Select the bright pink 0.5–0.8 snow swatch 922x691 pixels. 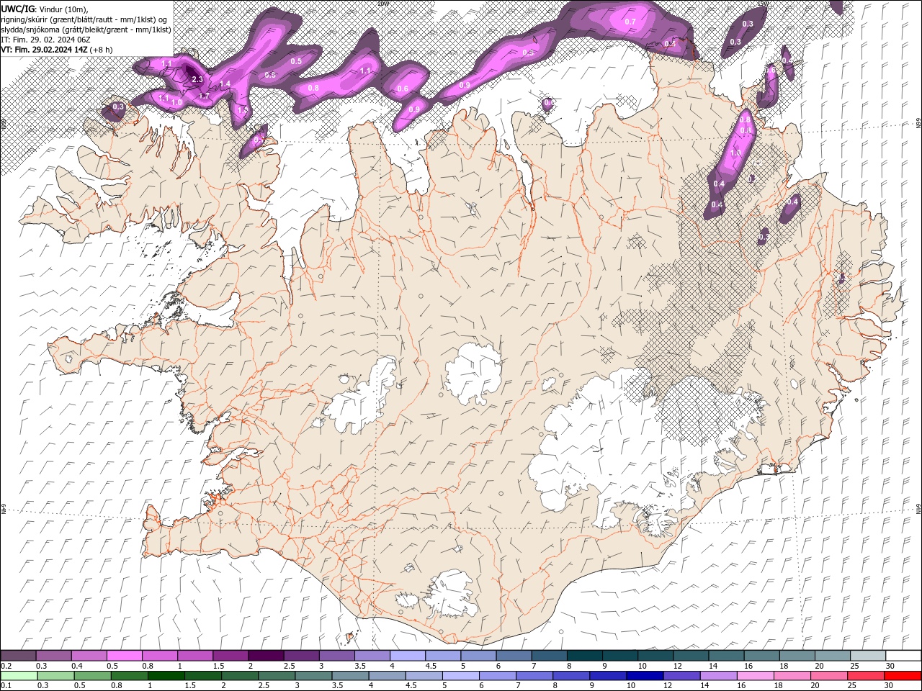(124, 656)
